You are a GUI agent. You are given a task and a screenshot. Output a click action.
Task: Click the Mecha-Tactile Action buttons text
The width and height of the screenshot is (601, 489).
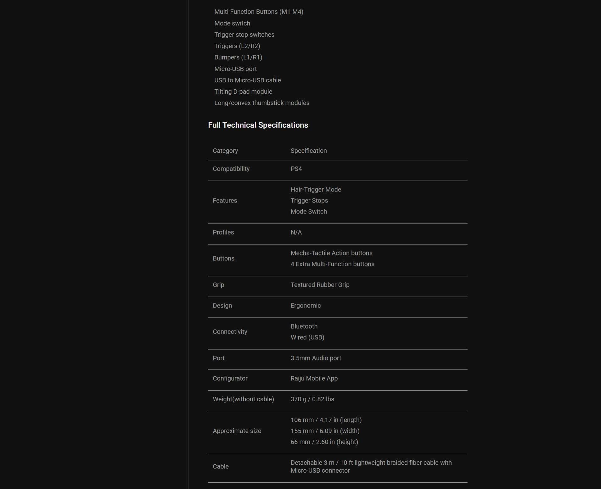click(x=331, y=253)
